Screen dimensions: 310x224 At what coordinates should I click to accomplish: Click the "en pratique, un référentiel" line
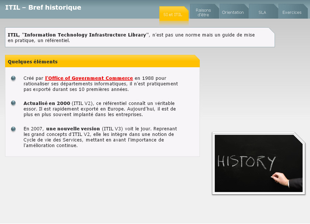(x=39, y=41)
